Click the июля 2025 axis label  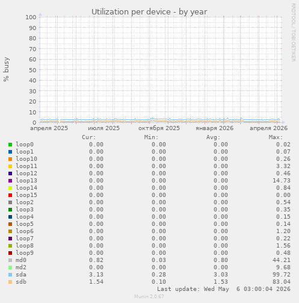[x=103, y=128]
